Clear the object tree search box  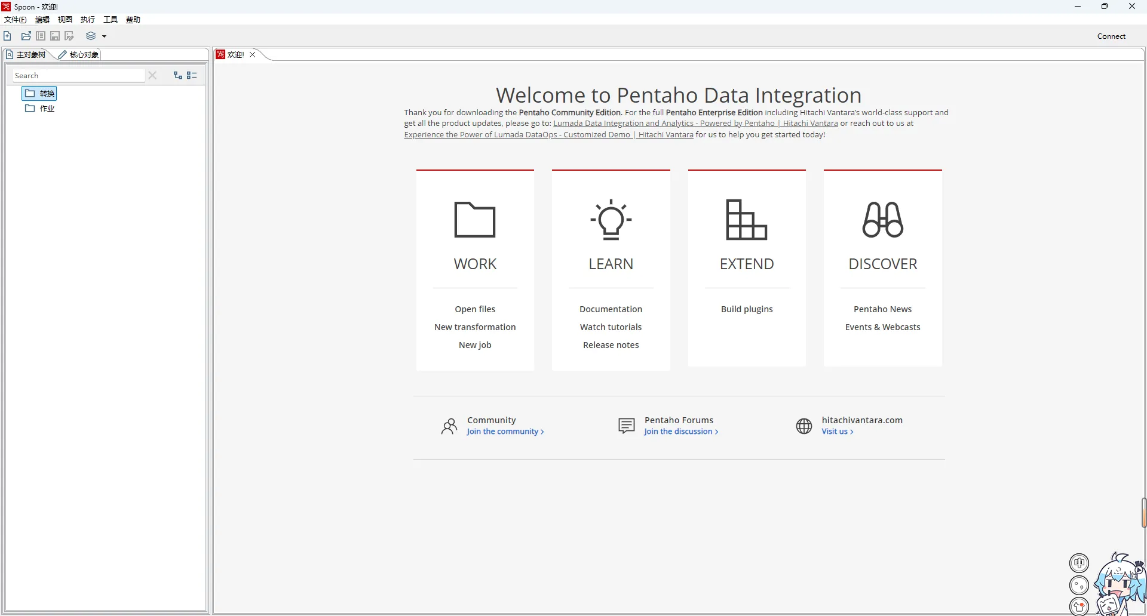(x=152, y=75)
